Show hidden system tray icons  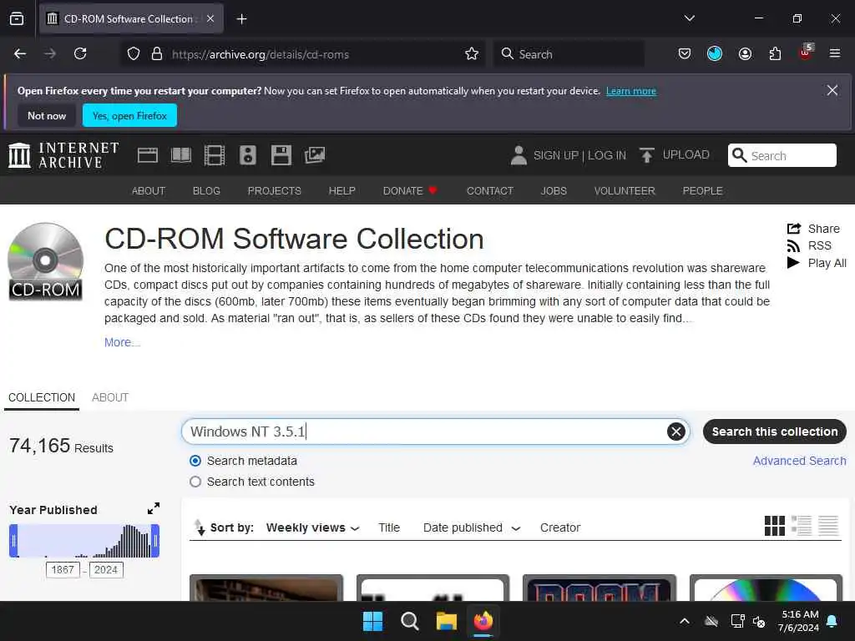pos(685,621)
